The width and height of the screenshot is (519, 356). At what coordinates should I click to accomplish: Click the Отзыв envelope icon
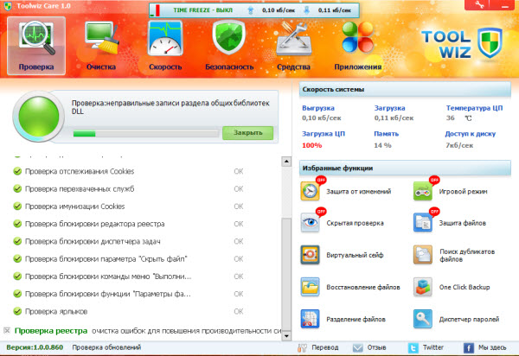point(358,347)
